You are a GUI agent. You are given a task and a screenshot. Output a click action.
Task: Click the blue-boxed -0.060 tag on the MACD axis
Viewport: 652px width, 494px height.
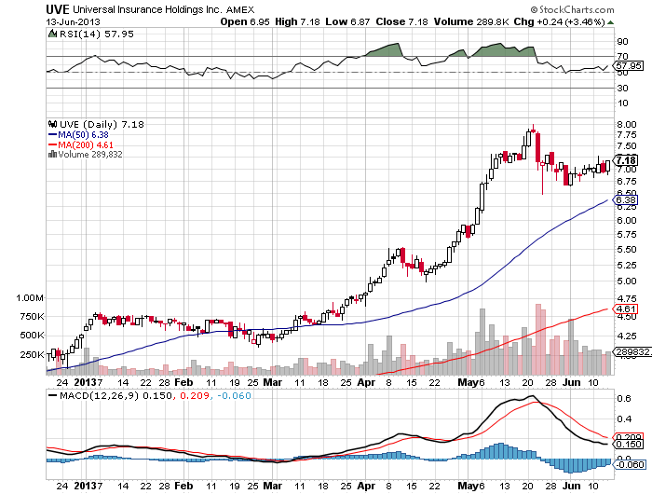pyautogui.click(x=630, y=464)
